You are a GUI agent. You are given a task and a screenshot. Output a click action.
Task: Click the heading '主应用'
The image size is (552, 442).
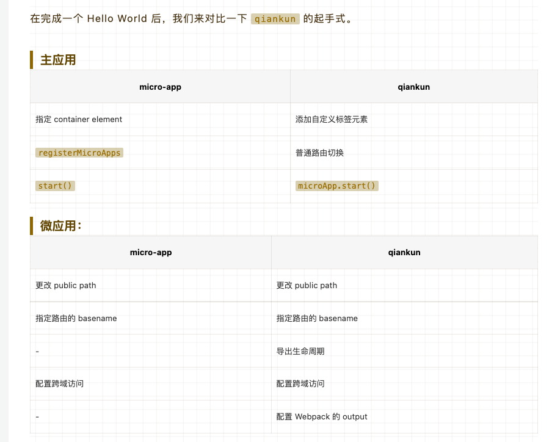pyautogui.click(x=58, y=60)
